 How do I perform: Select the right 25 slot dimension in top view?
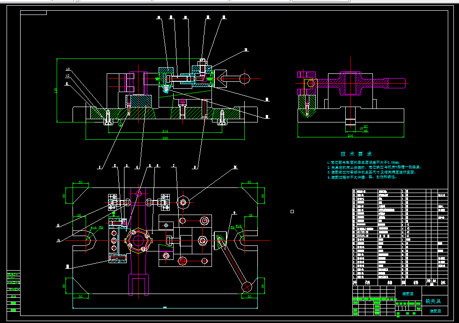click(251, 215)
